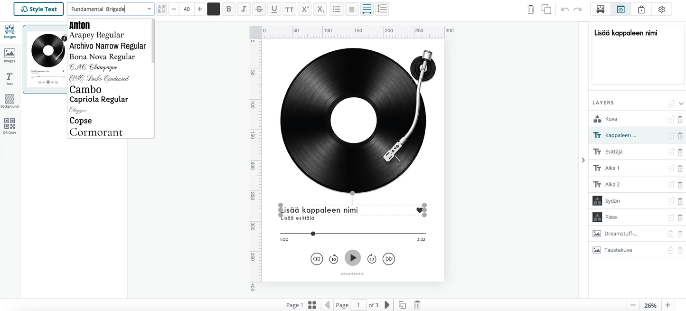Click the vinyl design page thumbnail
Screen dimensions: 686x311
48,59
